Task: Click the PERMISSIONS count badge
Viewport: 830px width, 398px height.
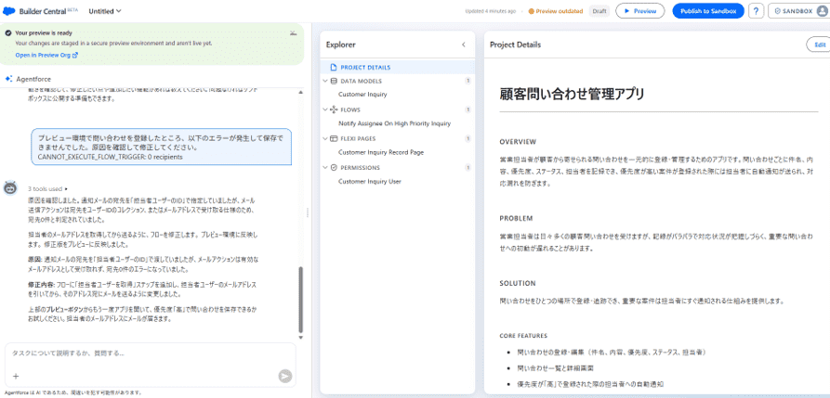Action: 468,168
